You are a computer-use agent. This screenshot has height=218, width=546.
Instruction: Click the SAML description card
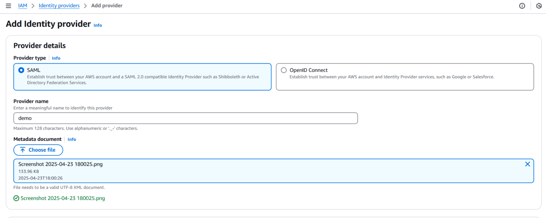(142, 77)
